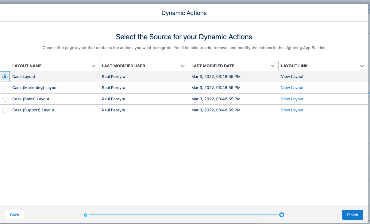The width and height of the screenshot is (370, 224).
Task: Open Layout Name column dropdown chevron
Action: (93, 66)
